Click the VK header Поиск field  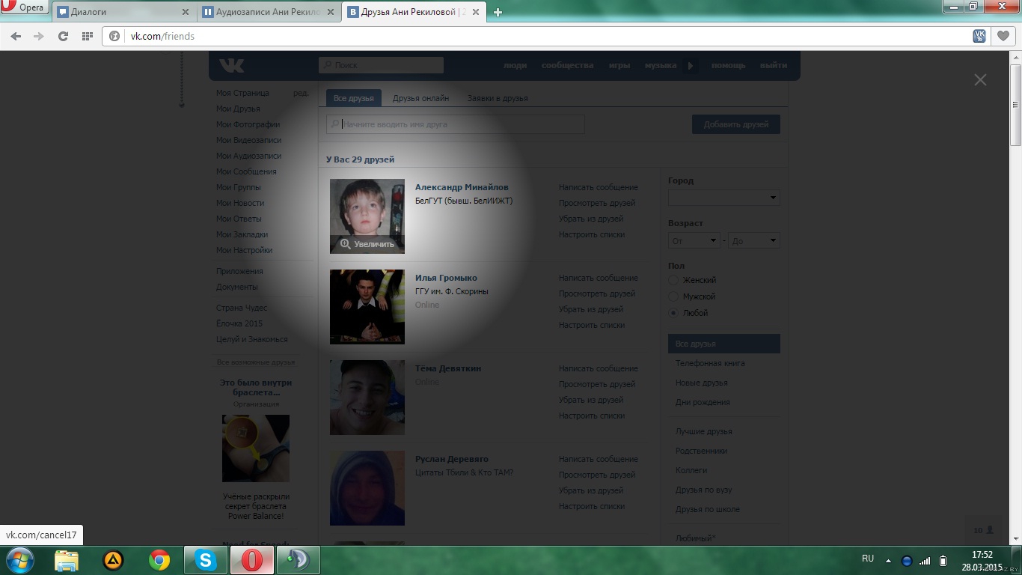[x=381, y=65]
